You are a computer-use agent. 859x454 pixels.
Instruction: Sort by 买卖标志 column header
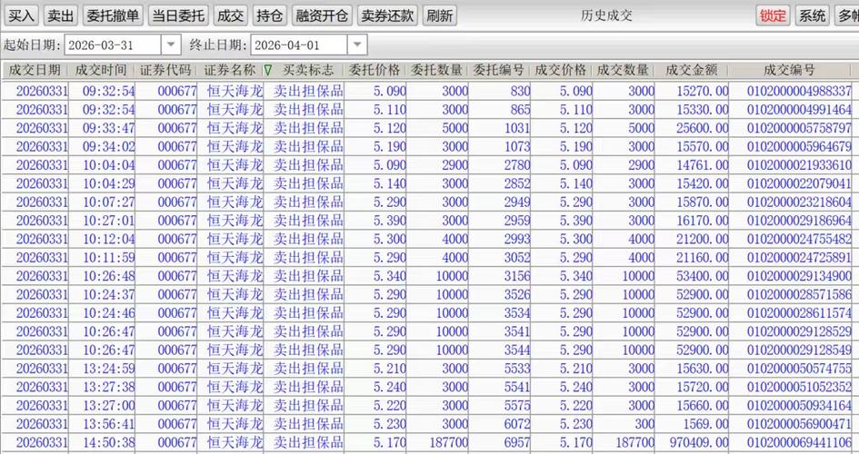point(308,70)
